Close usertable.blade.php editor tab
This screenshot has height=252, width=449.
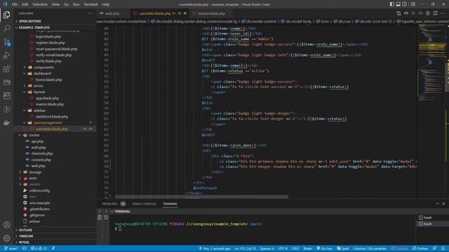(185, 13)
